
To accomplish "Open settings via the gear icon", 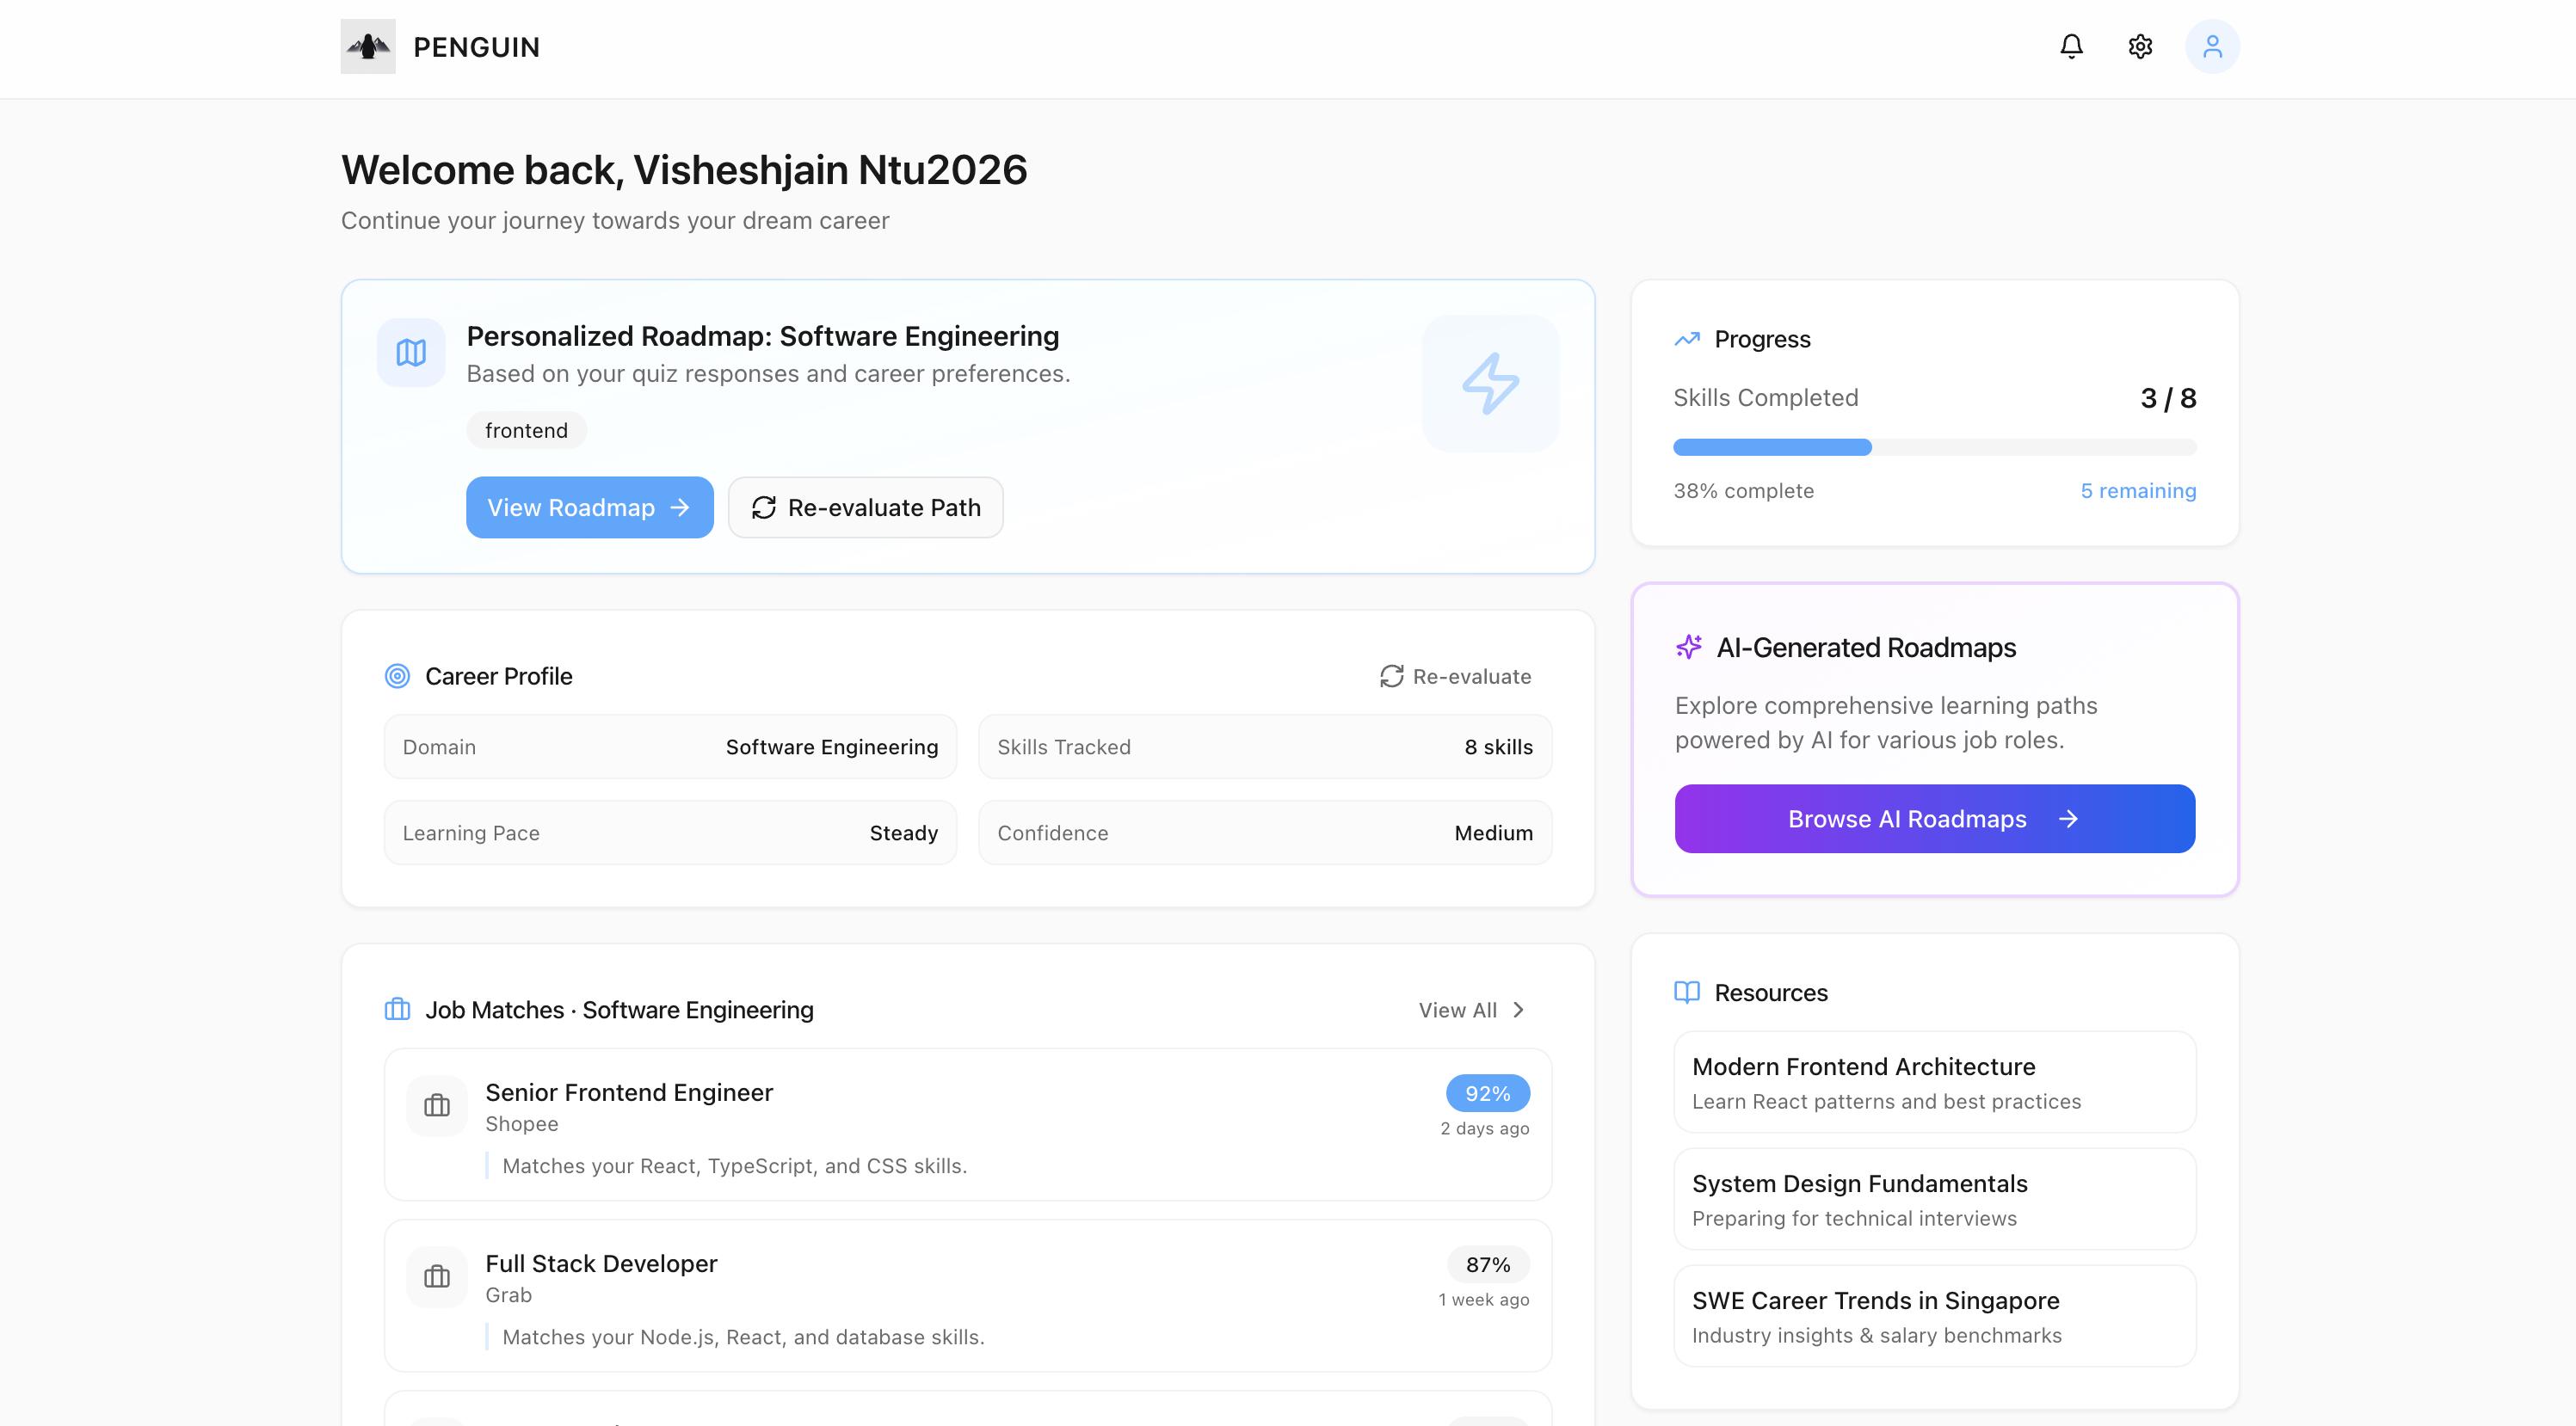I will [2140, 47].
